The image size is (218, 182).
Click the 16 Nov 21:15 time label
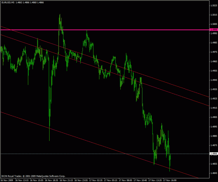[x=66, y=180]
